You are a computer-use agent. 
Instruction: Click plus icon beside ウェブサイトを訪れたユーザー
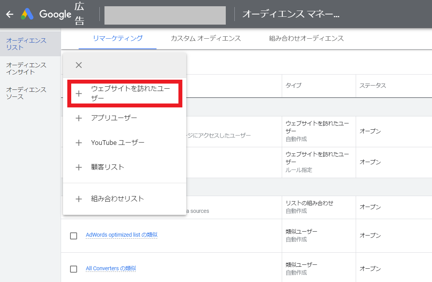[79, 93]
